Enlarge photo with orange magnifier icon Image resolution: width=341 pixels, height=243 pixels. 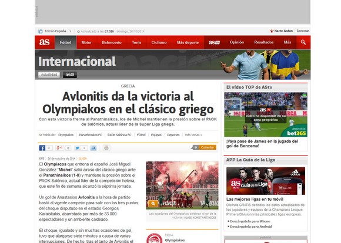153,204
